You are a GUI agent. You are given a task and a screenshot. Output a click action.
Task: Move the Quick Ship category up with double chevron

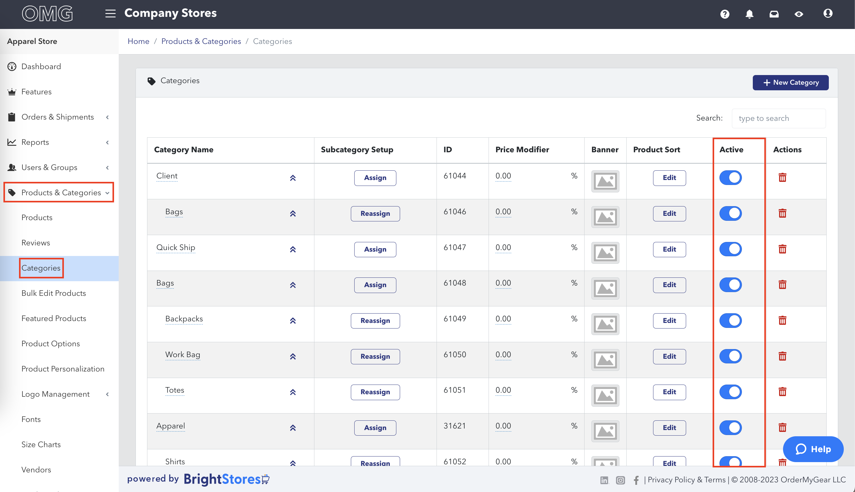pyautogui.click(x=293, y=249)
